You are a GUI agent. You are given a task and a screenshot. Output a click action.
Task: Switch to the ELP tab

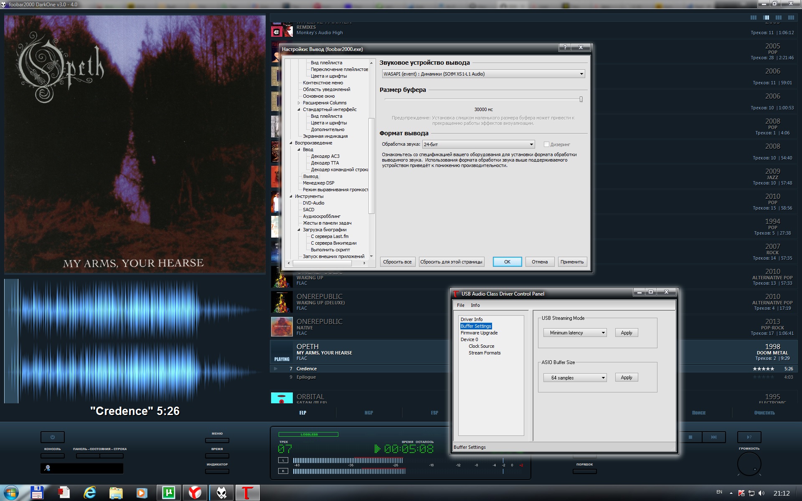[303, 412]
